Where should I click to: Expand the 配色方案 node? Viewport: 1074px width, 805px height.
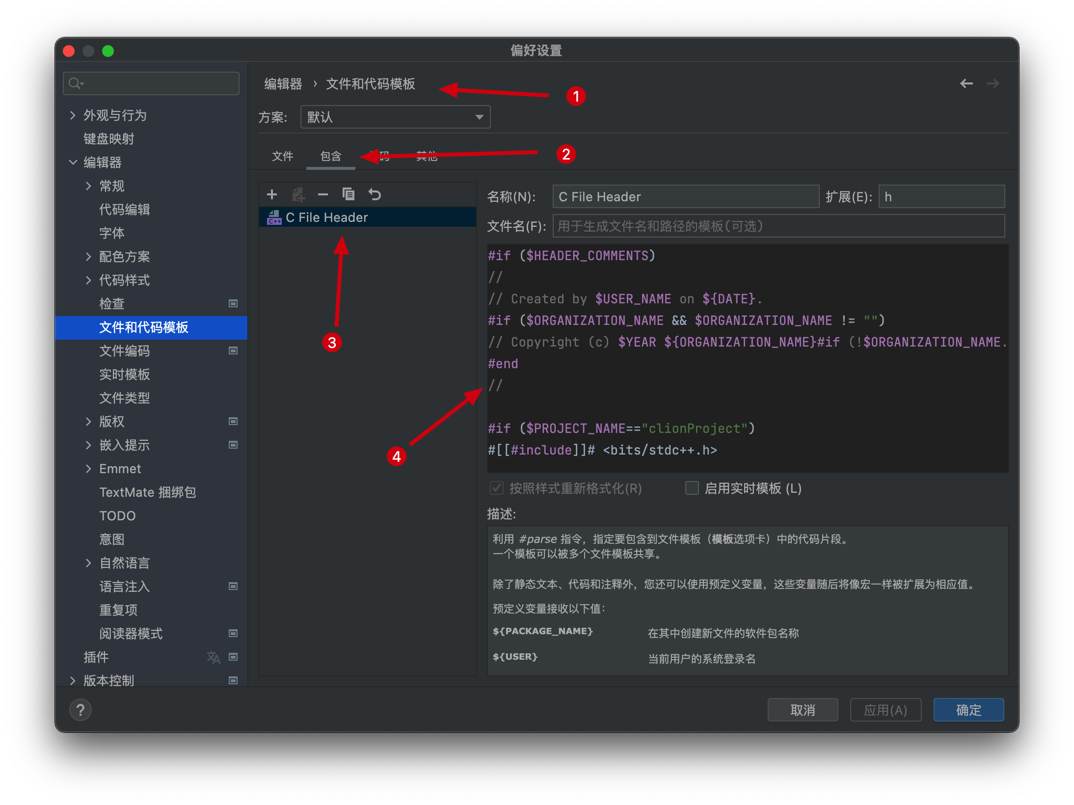point(88,257)
